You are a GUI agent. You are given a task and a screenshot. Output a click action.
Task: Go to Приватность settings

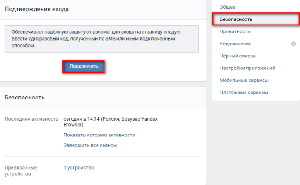point(235,31)
